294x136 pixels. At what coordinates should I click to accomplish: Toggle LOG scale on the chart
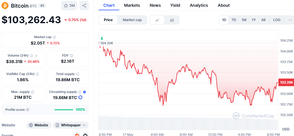pos(277,20)
